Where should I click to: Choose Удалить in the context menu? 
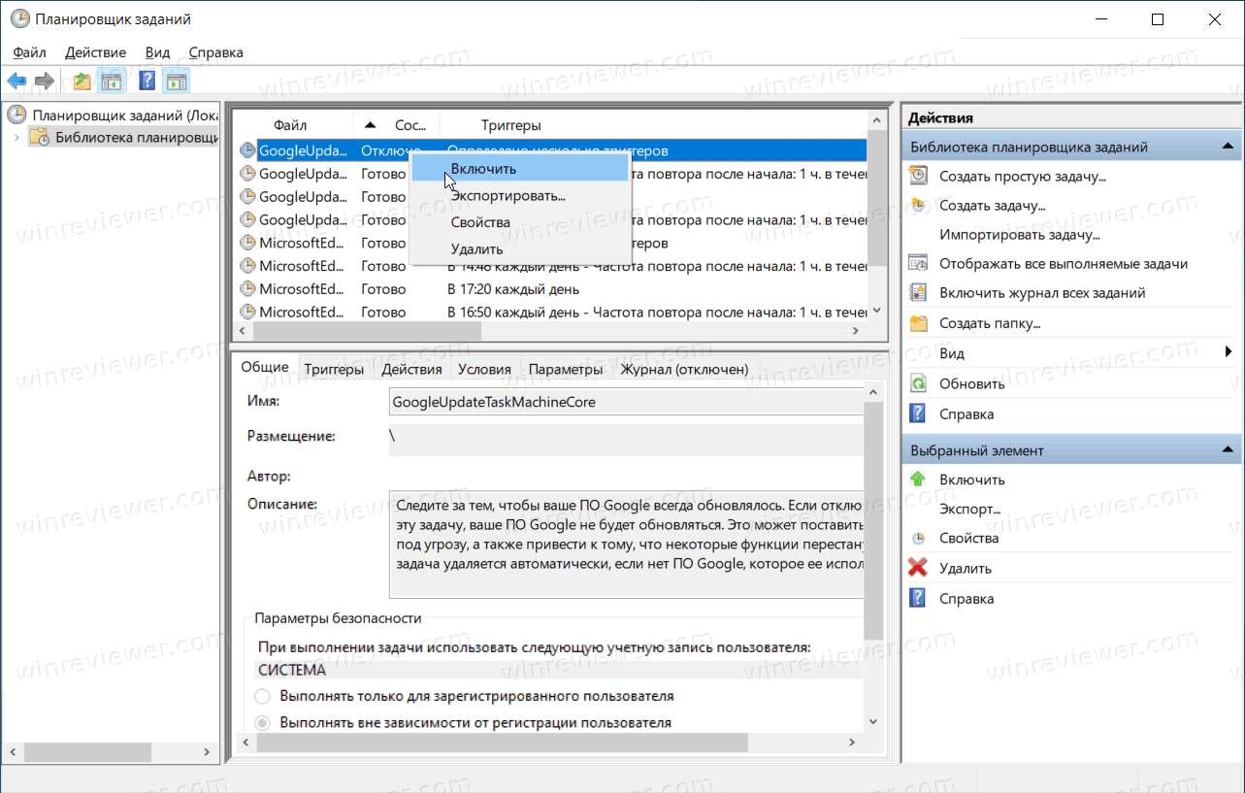click(520, 249)
